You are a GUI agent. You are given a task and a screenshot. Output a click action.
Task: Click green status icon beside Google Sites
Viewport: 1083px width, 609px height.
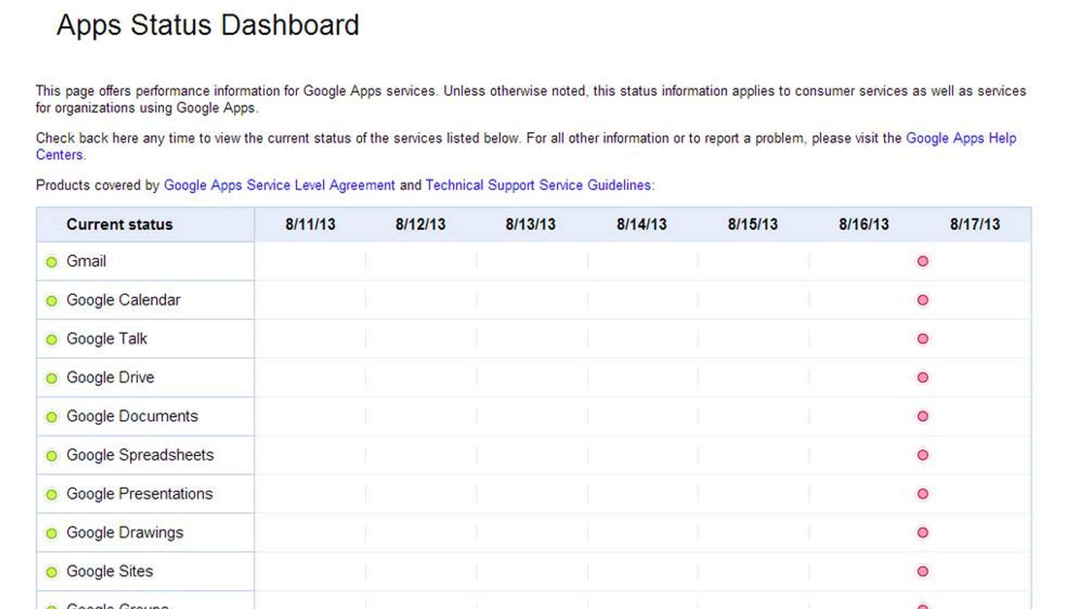pos(51,572)
